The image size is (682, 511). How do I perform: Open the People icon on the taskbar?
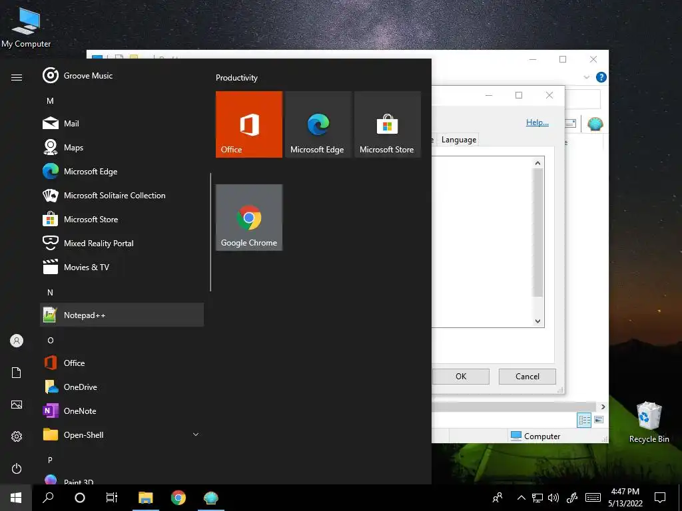498,498
